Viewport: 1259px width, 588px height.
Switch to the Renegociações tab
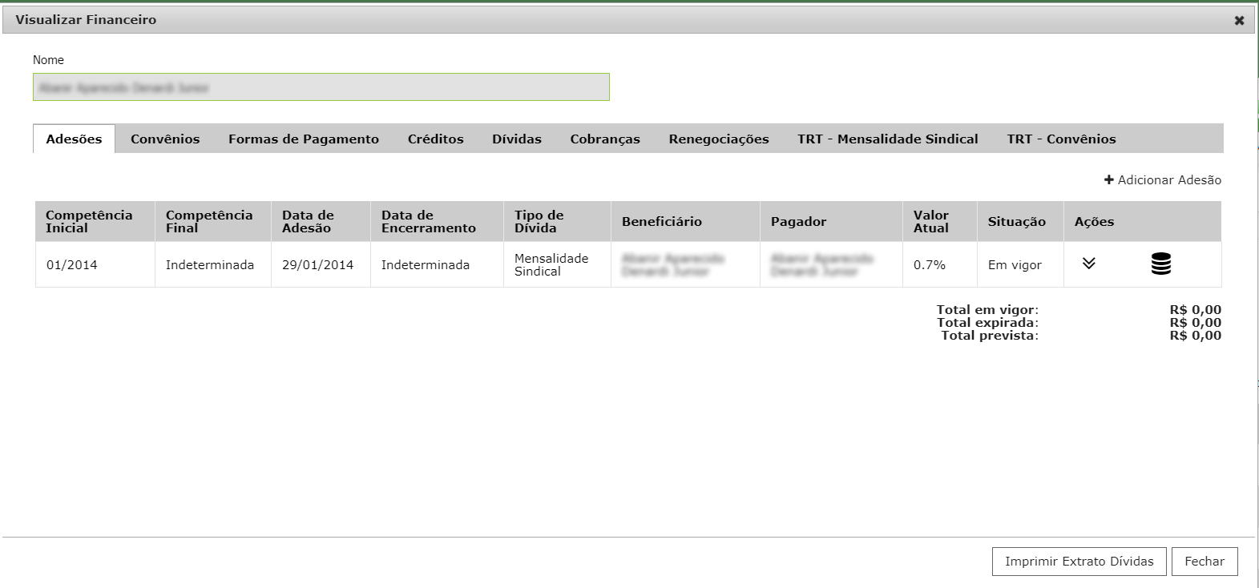point(718,139)
